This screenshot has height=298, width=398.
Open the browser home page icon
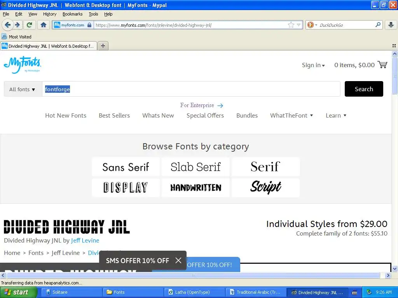pos(44,25)
